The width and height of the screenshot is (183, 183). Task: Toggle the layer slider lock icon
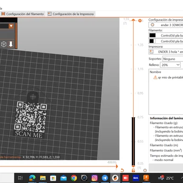point(133,170)
